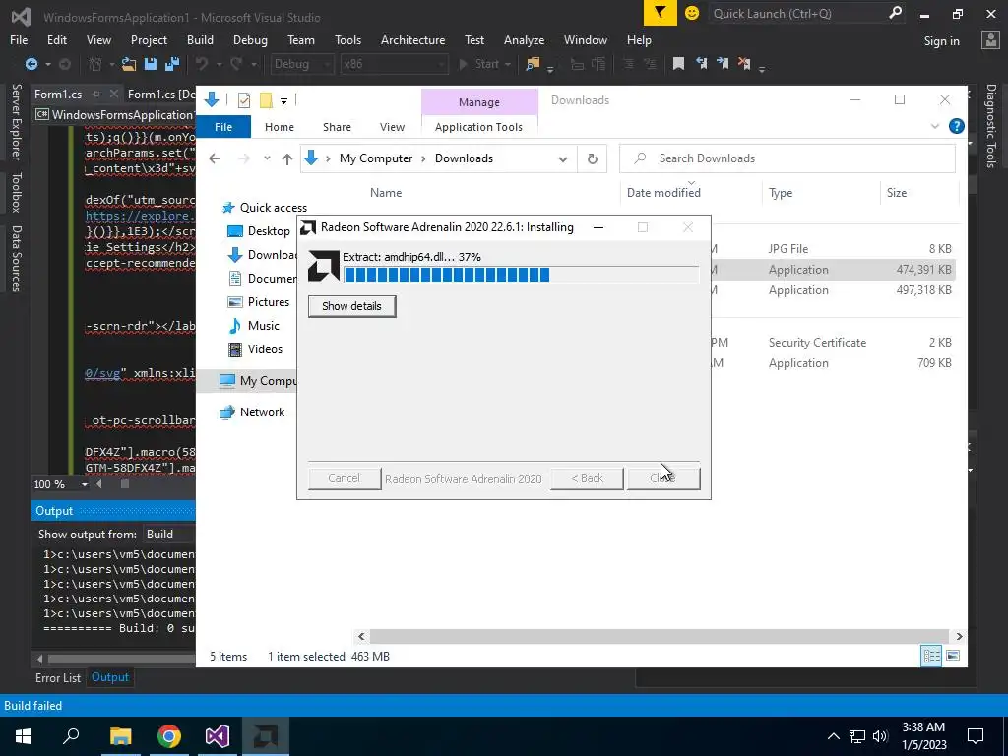Screen dimensions: 1008x756
Task: Click the Open File folder icon in Visual Studio
Action: click(x=129, y=64)
